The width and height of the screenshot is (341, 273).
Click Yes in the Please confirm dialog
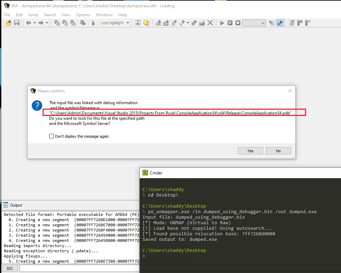coord(250,151)
